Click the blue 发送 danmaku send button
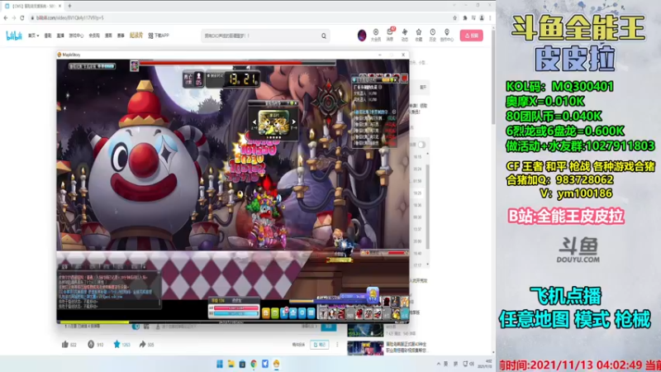Viewport: 661px width, 372px height. (x=329, y=327)
